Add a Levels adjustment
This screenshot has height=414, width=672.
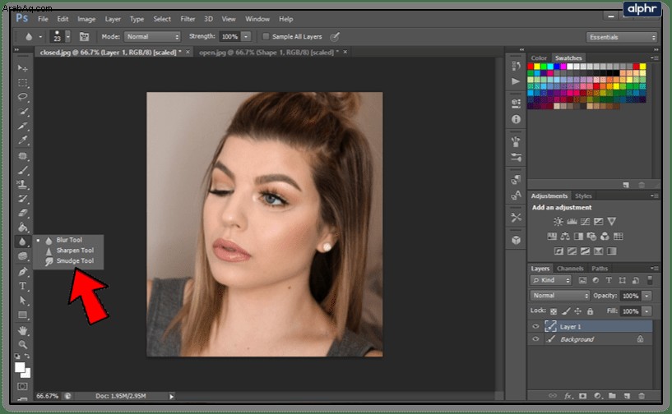point(572,221)
